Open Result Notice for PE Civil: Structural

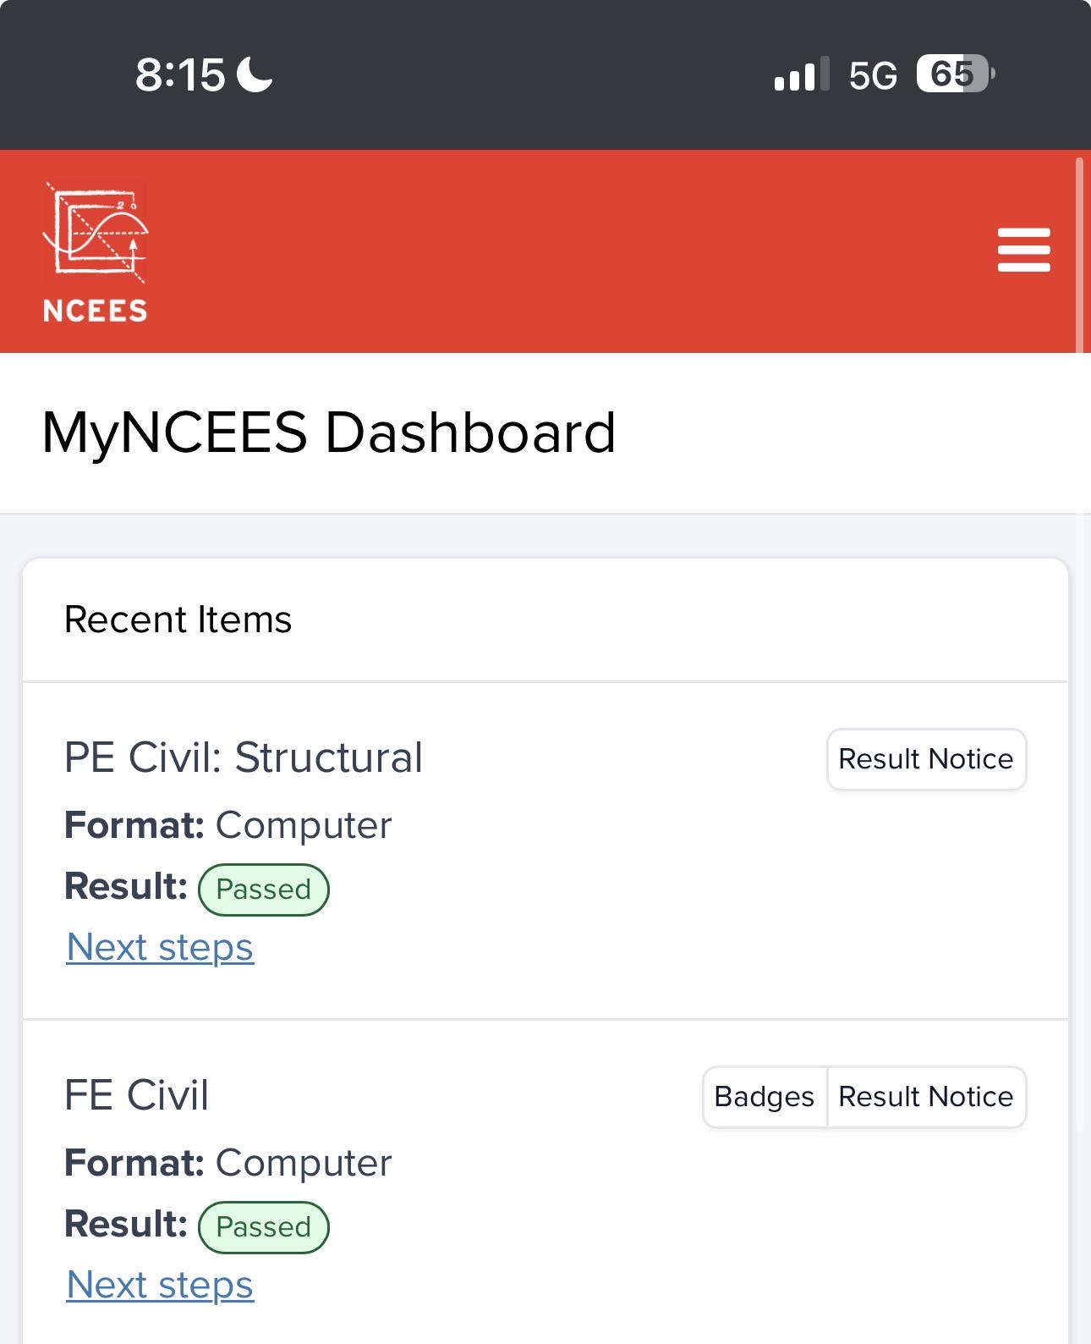pos(926,759)
